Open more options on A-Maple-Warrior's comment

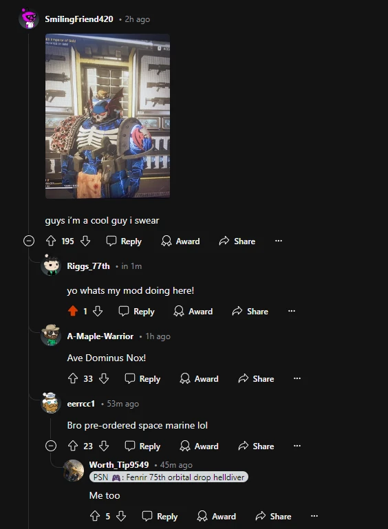pyautogui.click(x=297, y=378)
